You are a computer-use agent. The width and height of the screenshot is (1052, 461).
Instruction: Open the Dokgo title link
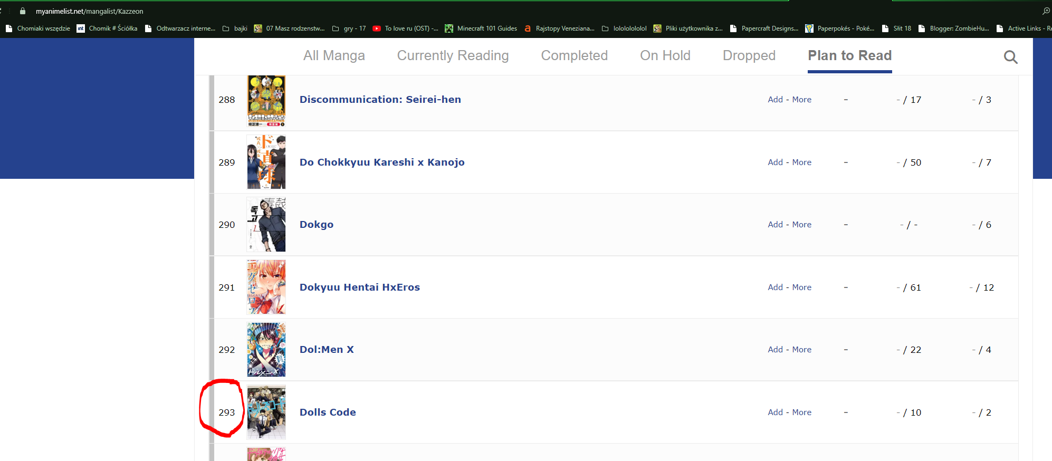coord(317,225)
